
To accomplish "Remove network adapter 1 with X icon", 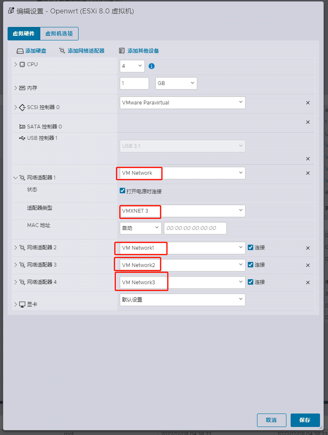I will tap(308, 173).
